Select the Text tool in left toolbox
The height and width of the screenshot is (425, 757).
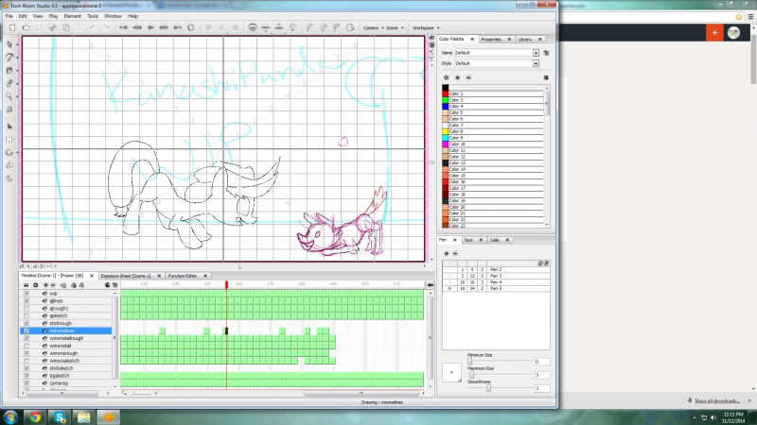9,110
